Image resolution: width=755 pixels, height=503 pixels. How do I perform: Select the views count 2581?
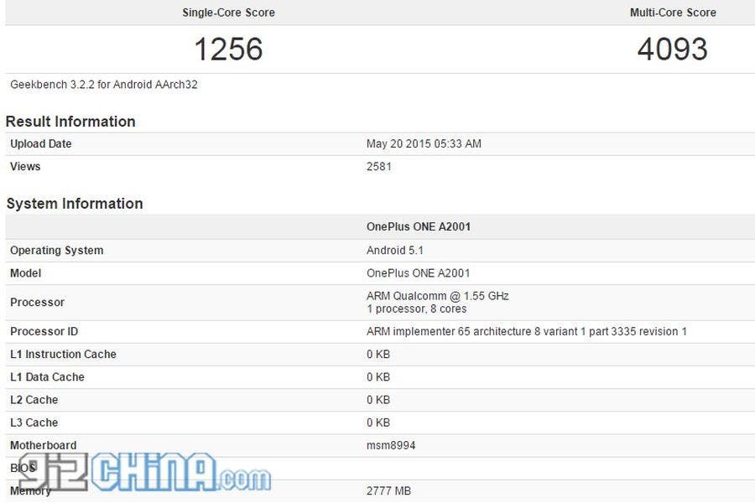379,167
